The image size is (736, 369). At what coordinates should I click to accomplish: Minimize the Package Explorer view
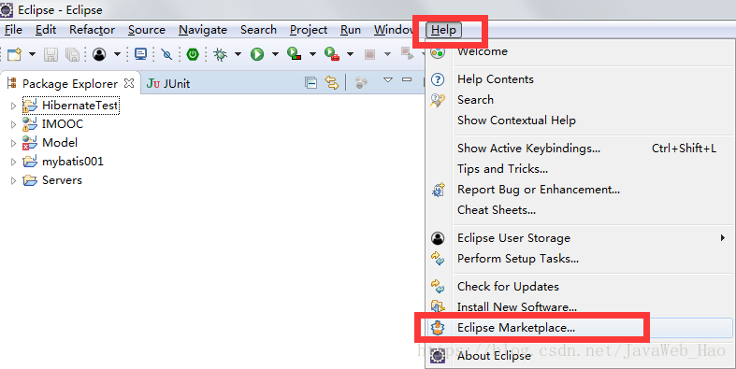coord(407,79)
